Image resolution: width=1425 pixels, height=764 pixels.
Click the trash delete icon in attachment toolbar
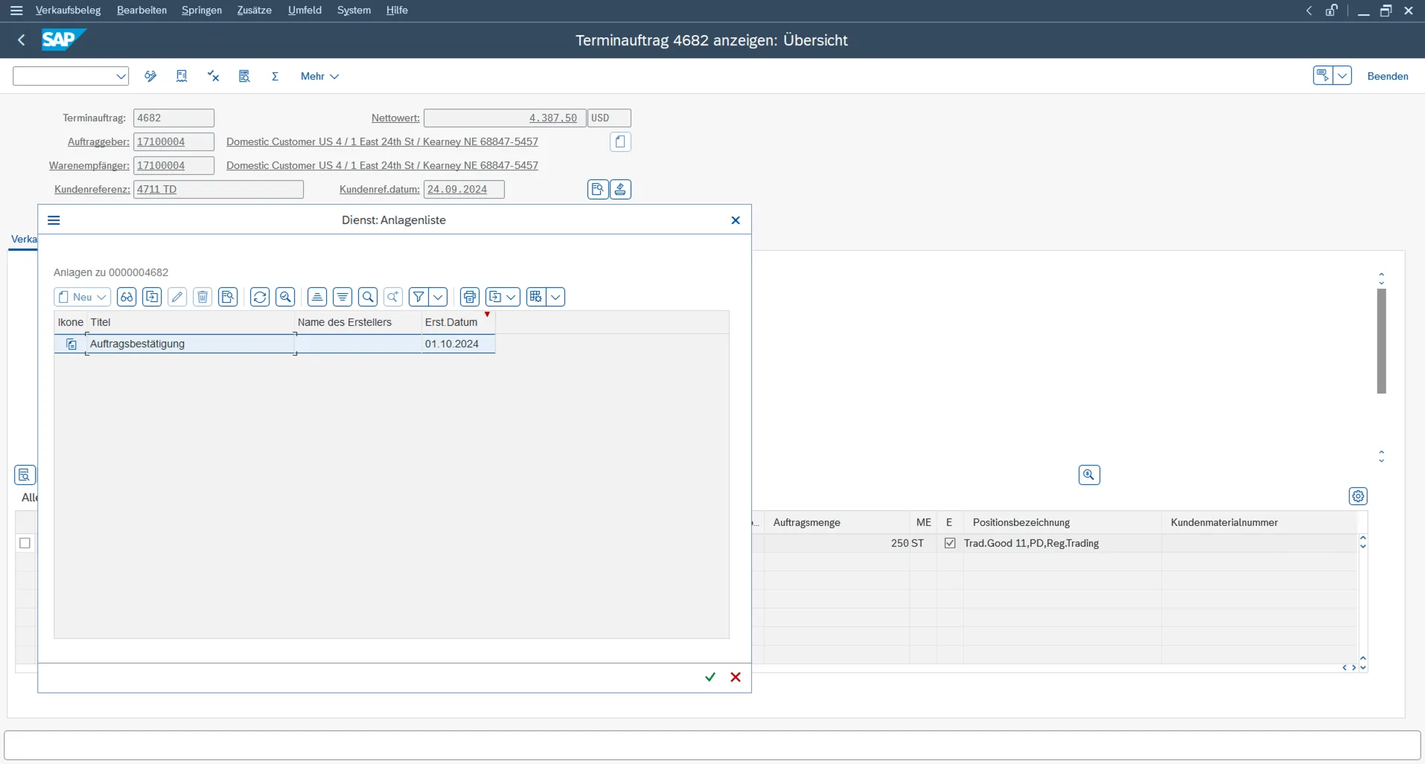point(203,297)
